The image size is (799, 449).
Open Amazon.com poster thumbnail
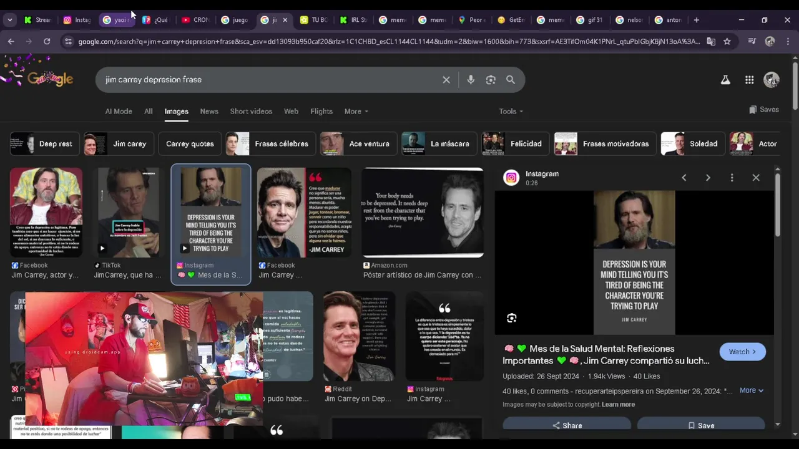pos(423,212)
